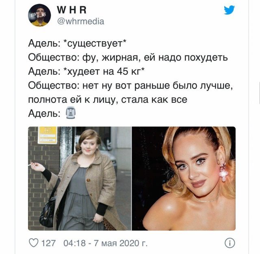Image resolution: width=260 pixels, height=254 pixels.
Task: Click the pink flower earring in right photo
Action: click(x=223, y=172)
